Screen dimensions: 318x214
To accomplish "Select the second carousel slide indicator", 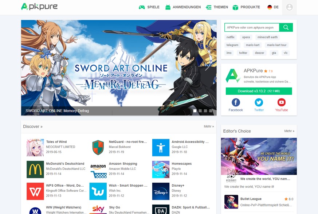I will [200, 111].
